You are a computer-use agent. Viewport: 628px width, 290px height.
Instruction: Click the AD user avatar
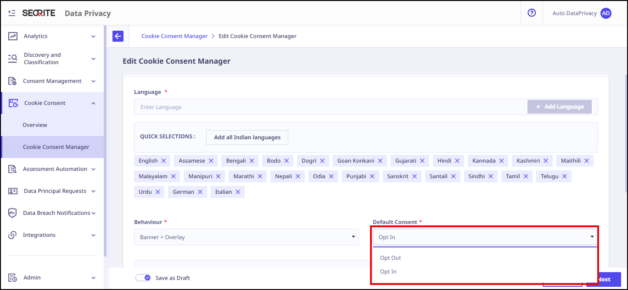click(x=606, y=13)
